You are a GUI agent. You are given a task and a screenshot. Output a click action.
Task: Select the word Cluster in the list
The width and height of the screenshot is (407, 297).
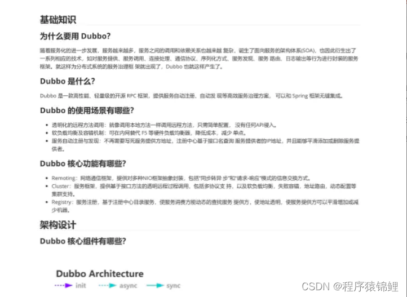click(61, 186)
